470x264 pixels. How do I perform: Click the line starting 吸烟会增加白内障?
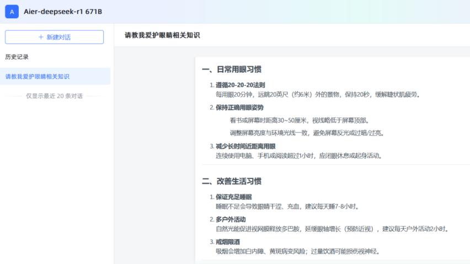298,251
